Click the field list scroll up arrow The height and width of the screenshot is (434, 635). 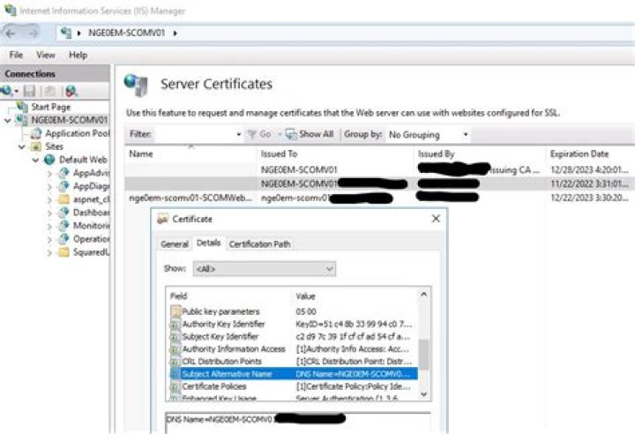tap(423, 295)
